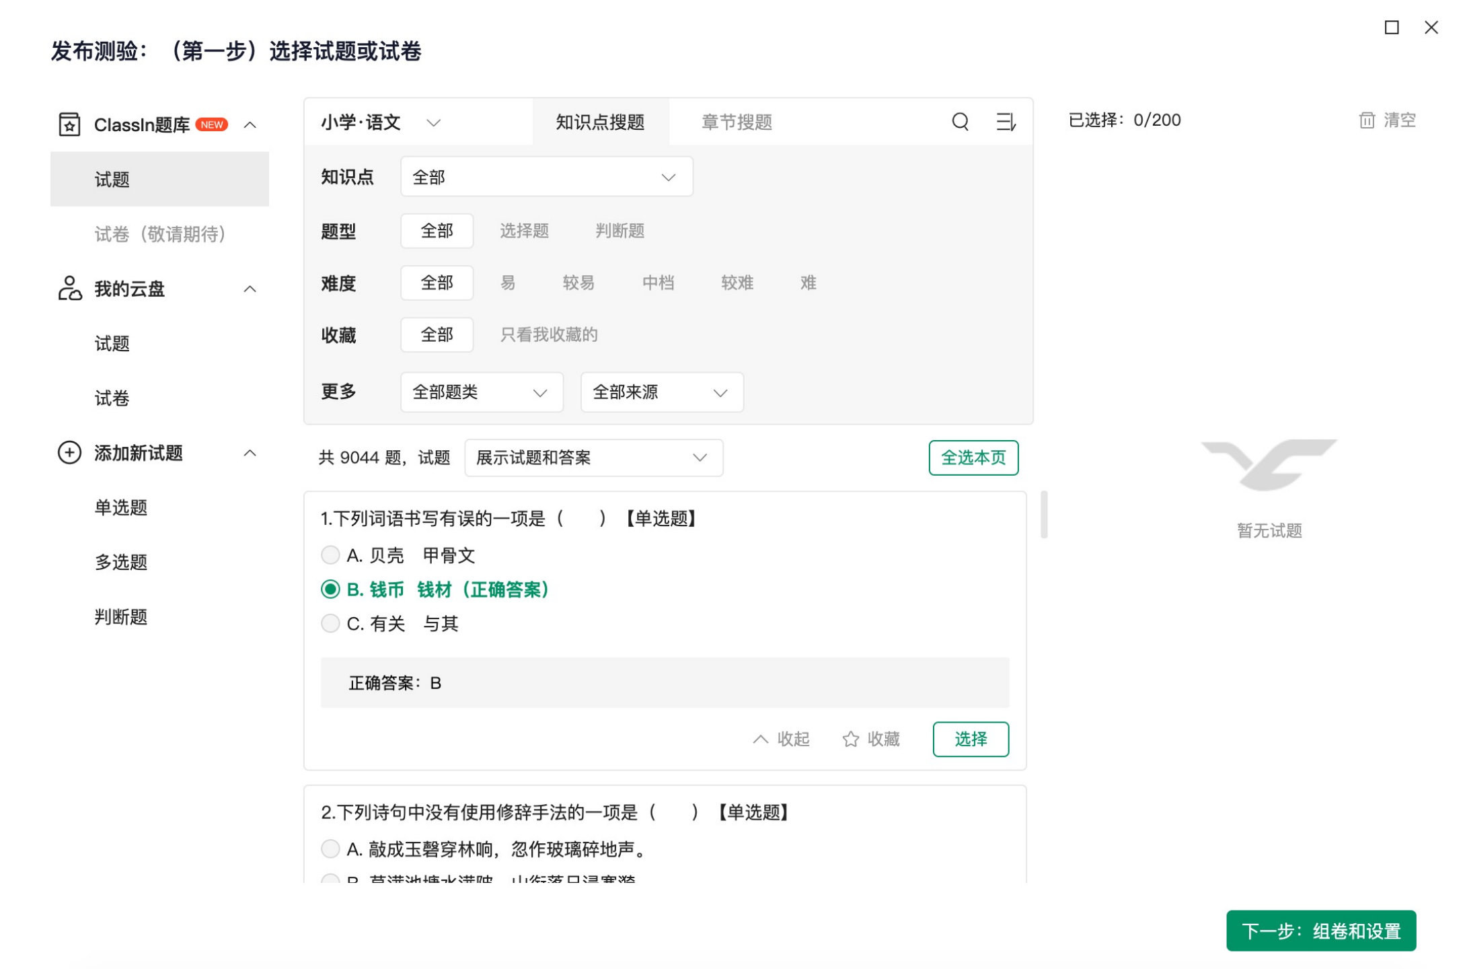Click the ClassIn题库 starred library icon

point(69,124)
